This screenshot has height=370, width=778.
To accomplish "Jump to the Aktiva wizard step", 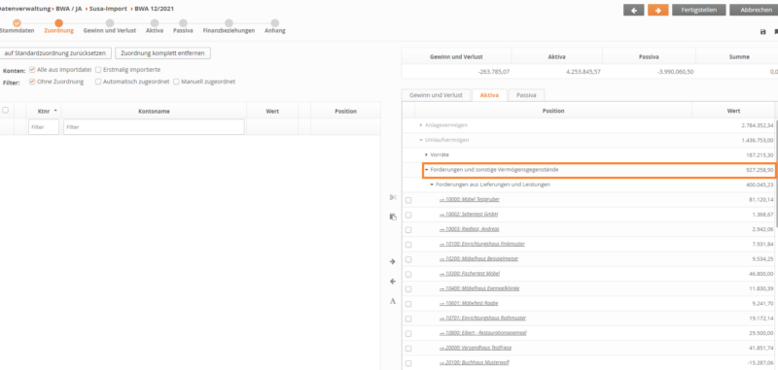I will 155,23.
